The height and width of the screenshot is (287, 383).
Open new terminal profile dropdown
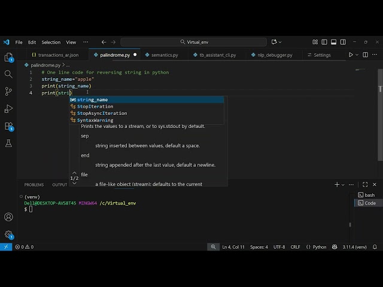(x=343, y=185)
